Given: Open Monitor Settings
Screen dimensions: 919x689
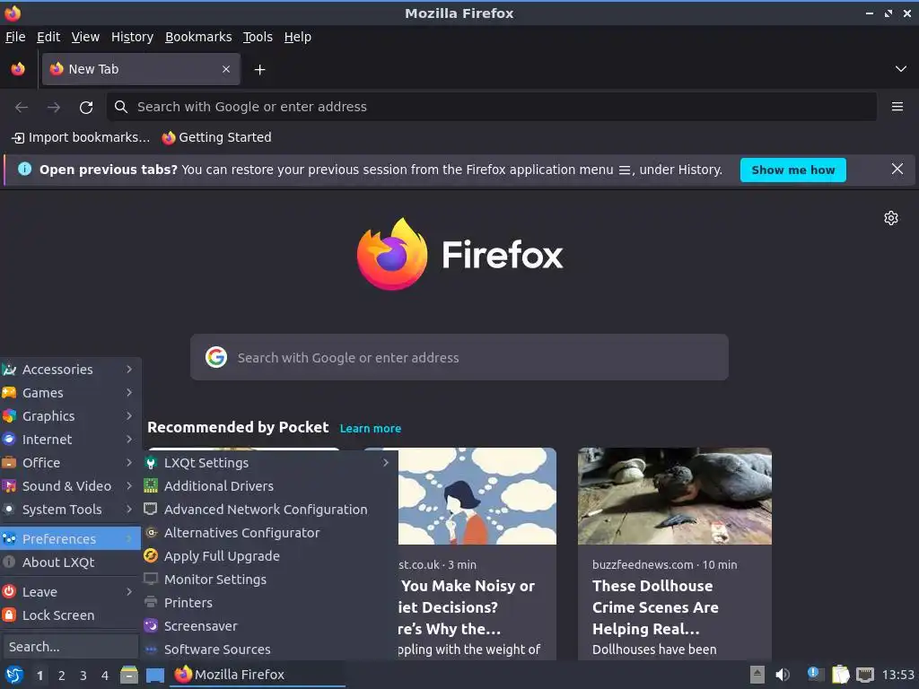Looking at the screenshot, I should pos(269,580).
